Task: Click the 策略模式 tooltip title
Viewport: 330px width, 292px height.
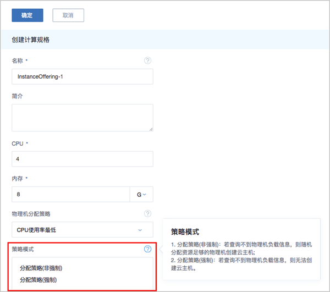Action: [x=185, y=232]
